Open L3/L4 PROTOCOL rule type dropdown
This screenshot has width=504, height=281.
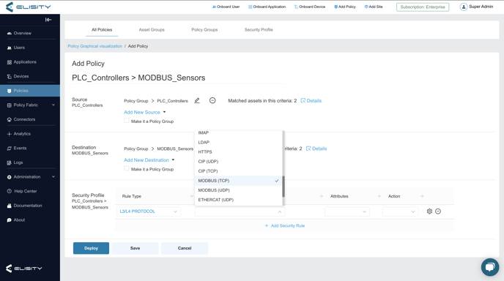pyautogui.click(x=148, y=211)
